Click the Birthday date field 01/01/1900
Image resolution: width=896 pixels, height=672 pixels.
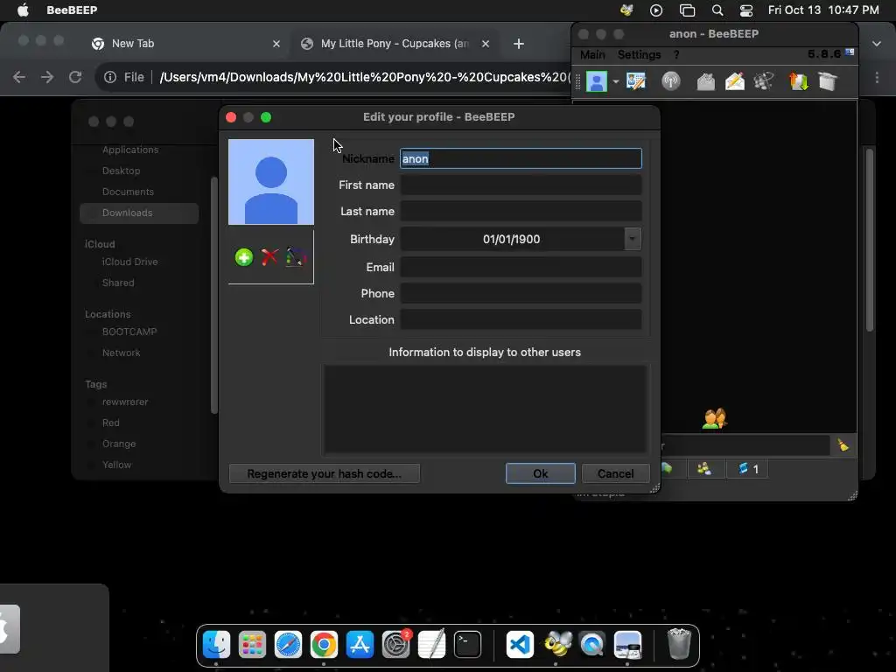click(x=511, y=239)
